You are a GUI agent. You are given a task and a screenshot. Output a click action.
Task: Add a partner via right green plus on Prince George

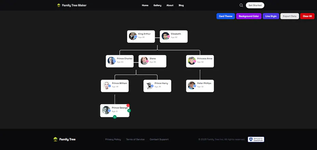[129, 111]
